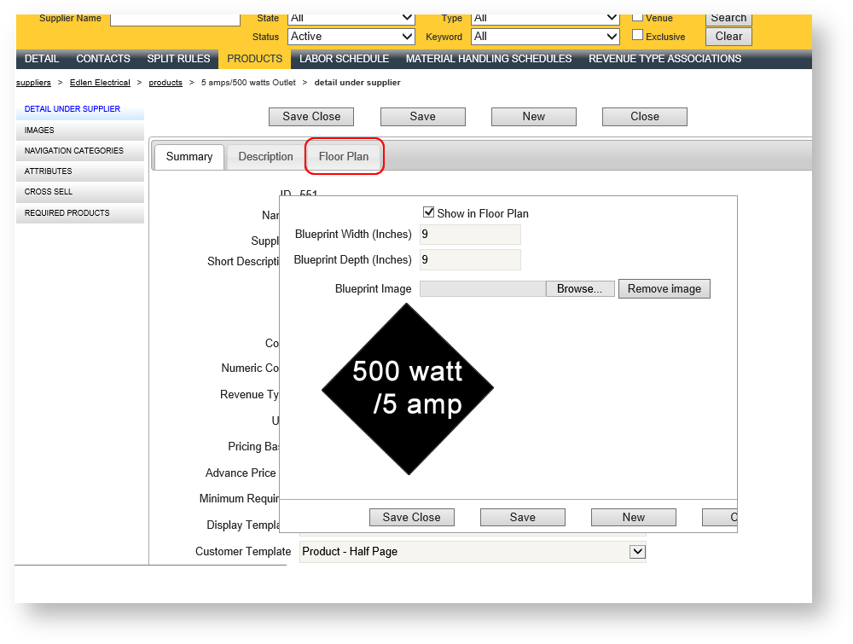Click the Search button
The height and width of the screenshot is (644, 853).
(x=728, y=17)
